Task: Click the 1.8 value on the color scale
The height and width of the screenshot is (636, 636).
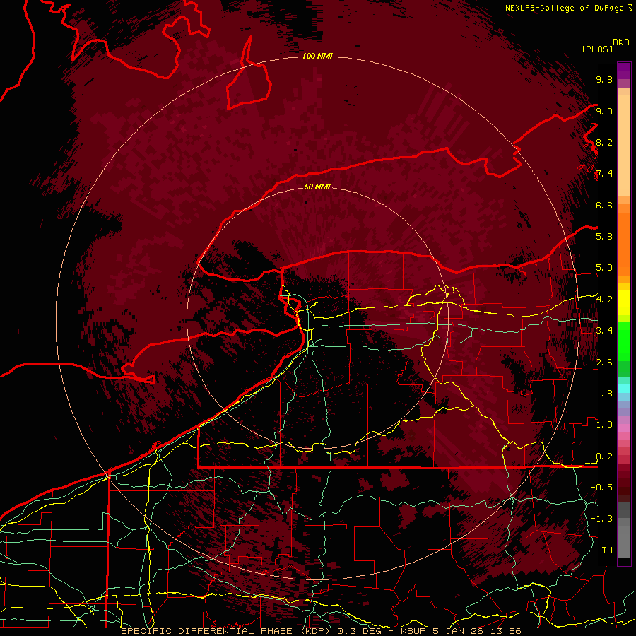Action: (604, 394)
